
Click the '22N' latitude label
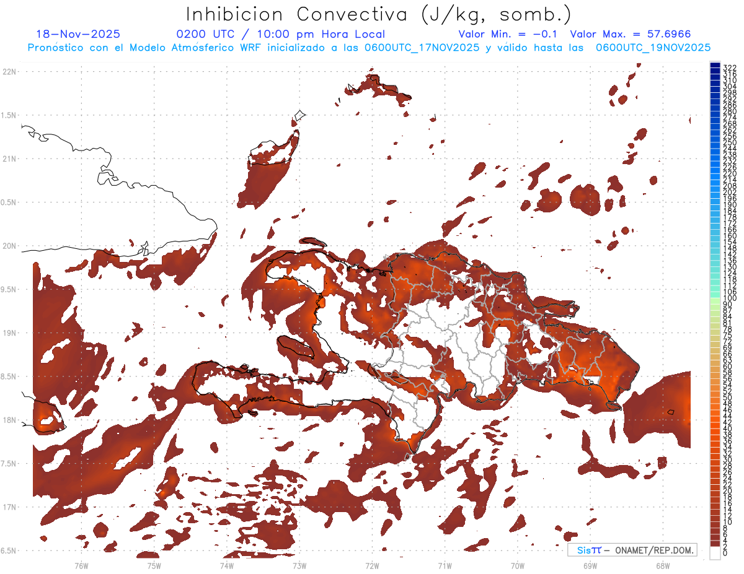9,72
